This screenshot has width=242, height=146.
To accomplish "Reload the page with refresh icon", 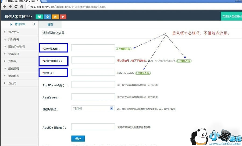I will 16,6.
